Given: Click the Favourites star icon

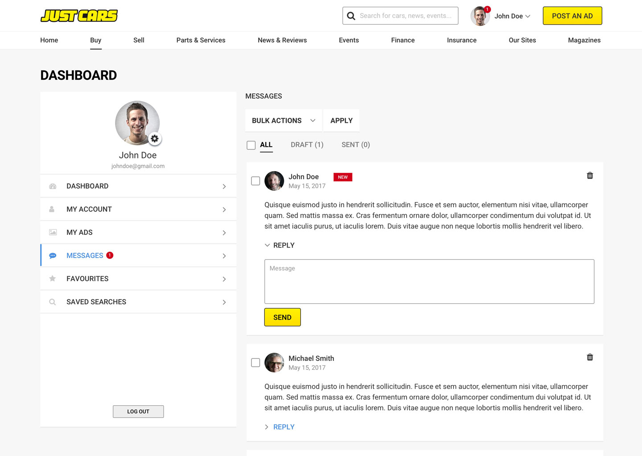Looking at the screenshot, I should [53, 279].
